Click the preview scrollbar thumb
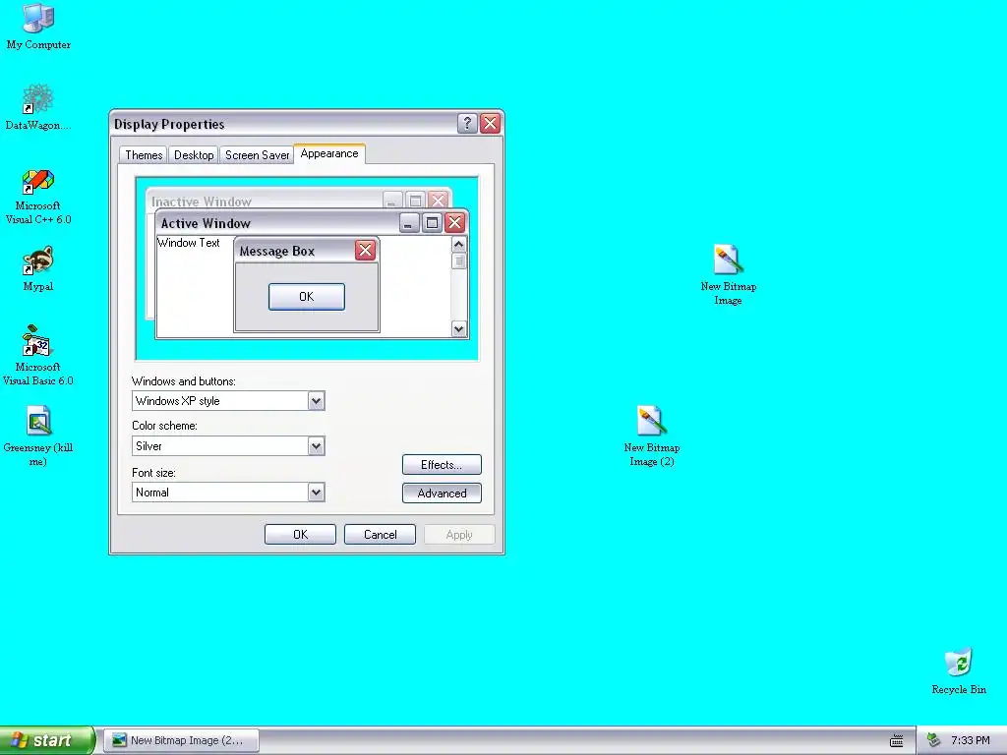 point(458,261)
